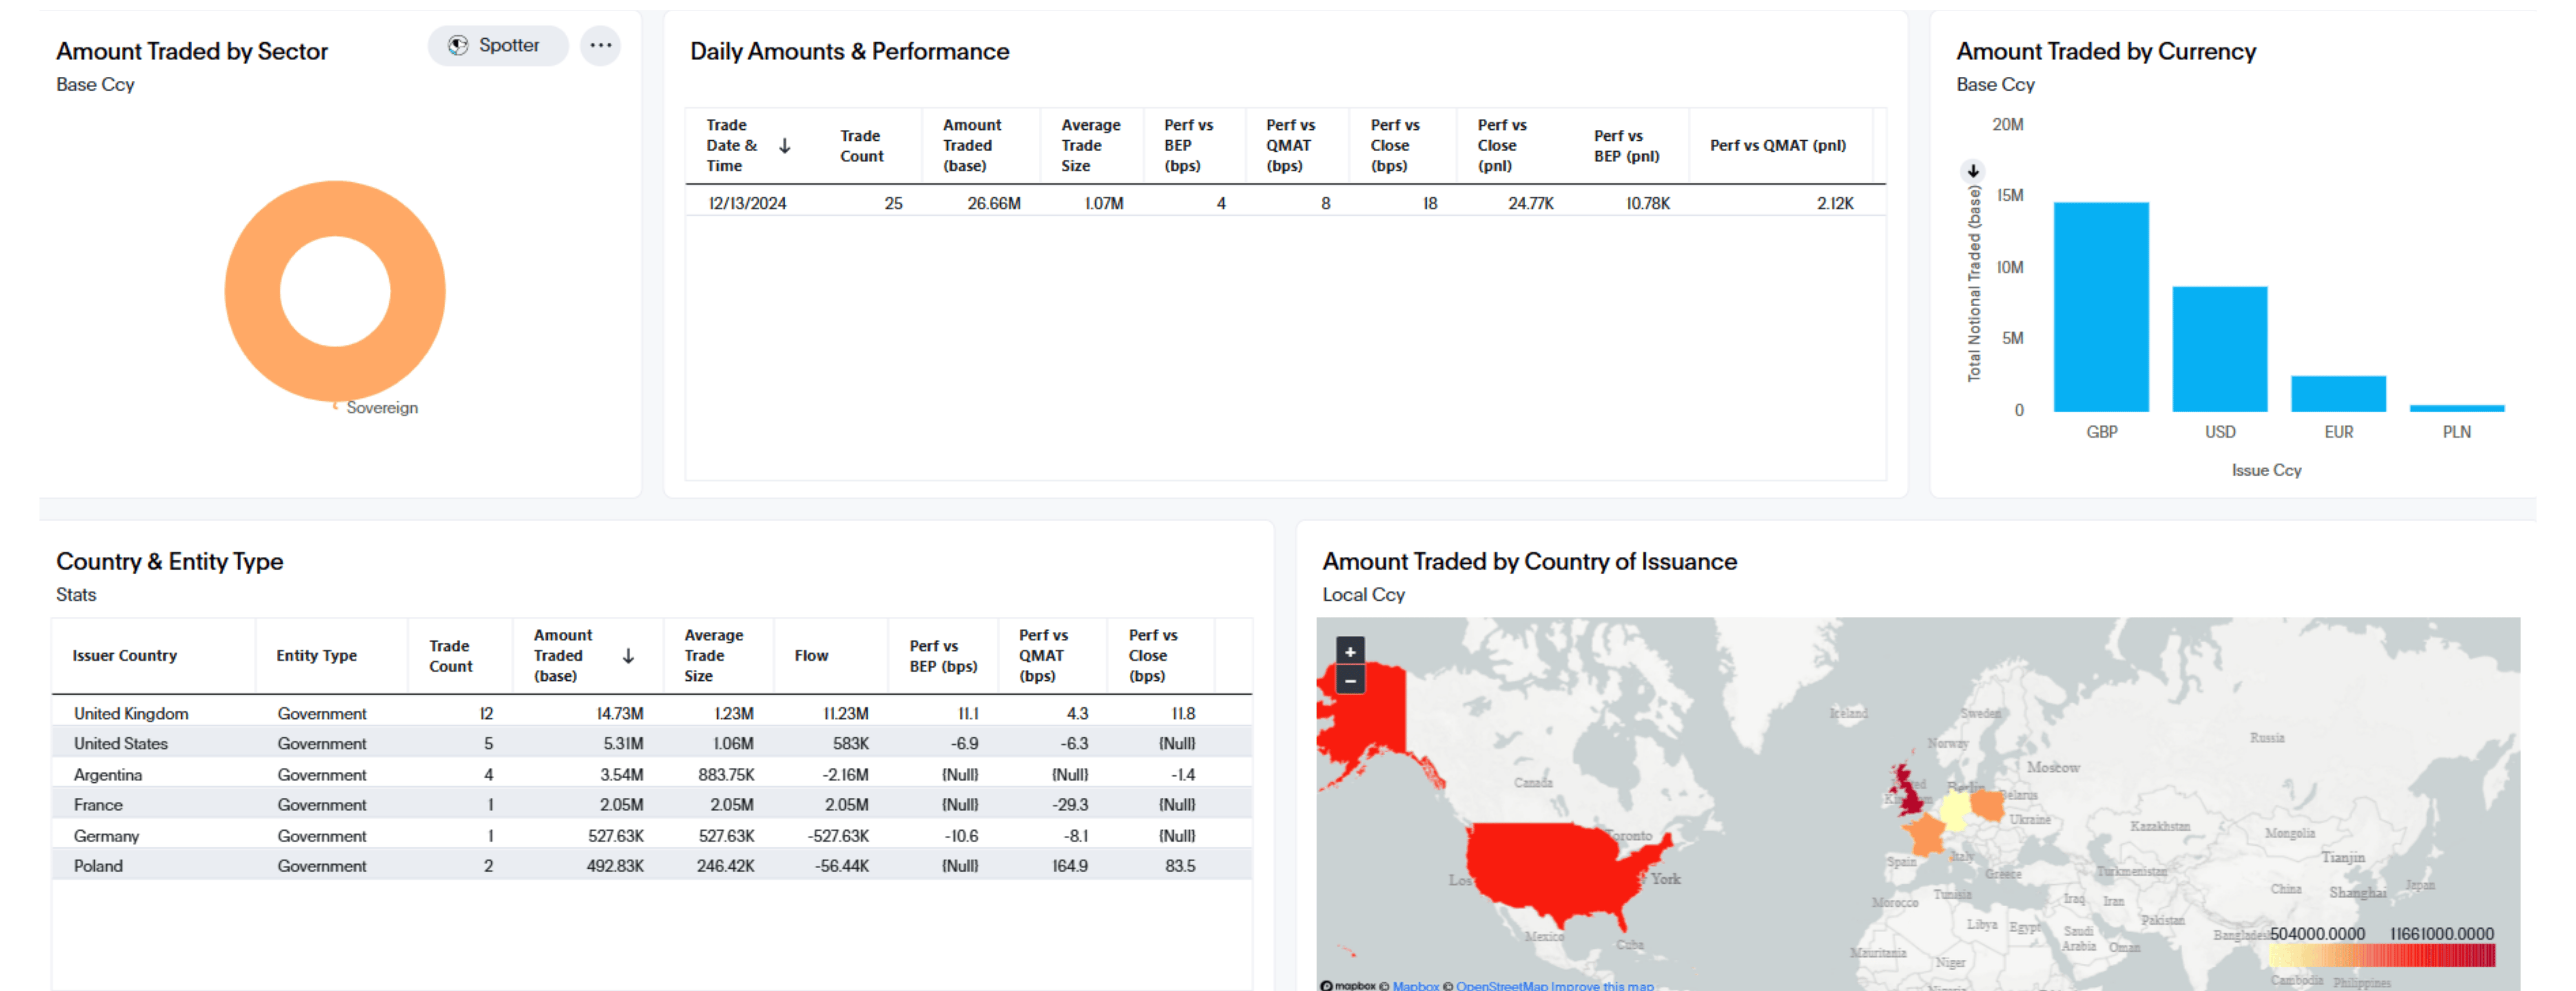Zoom in on the map
Viewport: 2576px width, 991px height.
point(1350,651)
